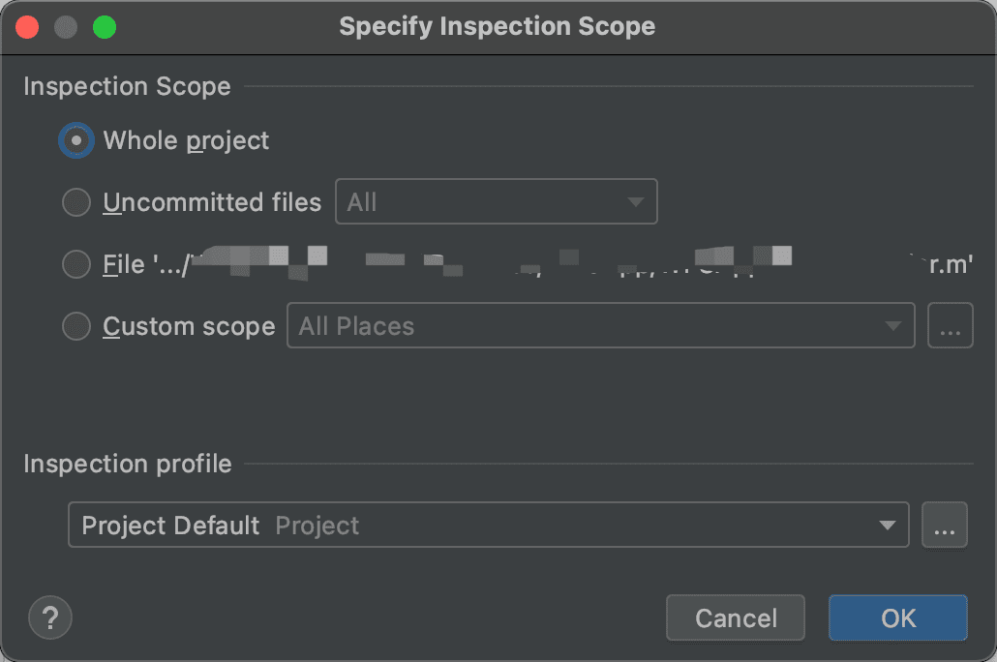The image size is (997, 662).
Task: Choose the File path radio option
Action: click(76, 264)
